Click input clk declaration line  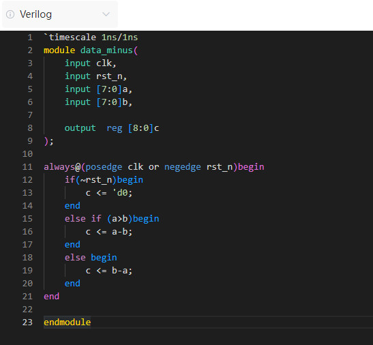click(91, 63)
